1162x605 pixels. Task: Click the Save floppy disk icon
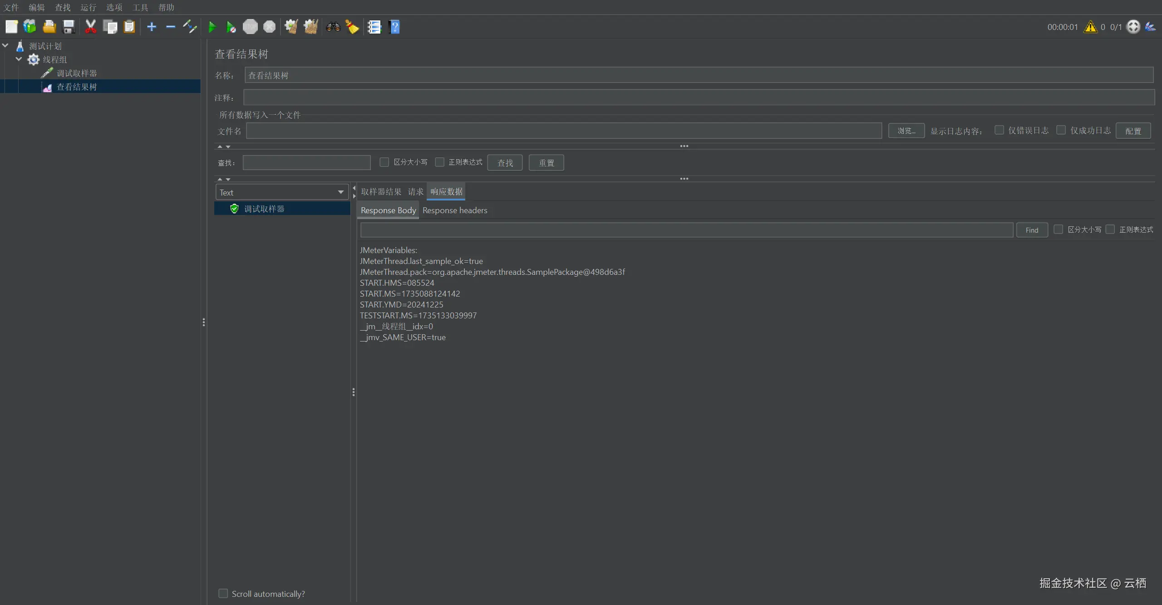pos(69,27)
